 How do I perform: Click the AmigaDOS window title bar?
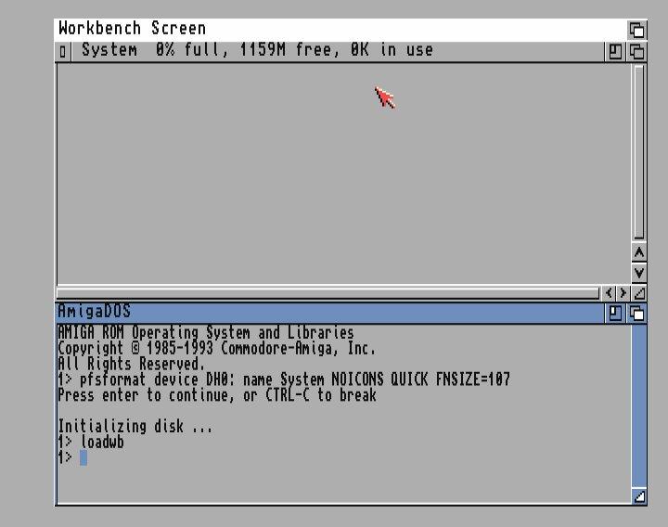point(329,313)
